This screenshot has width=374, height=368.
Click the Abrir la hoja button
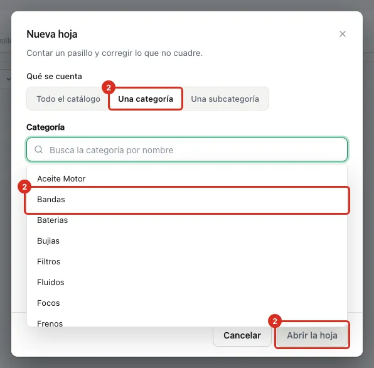coord(312,335)
